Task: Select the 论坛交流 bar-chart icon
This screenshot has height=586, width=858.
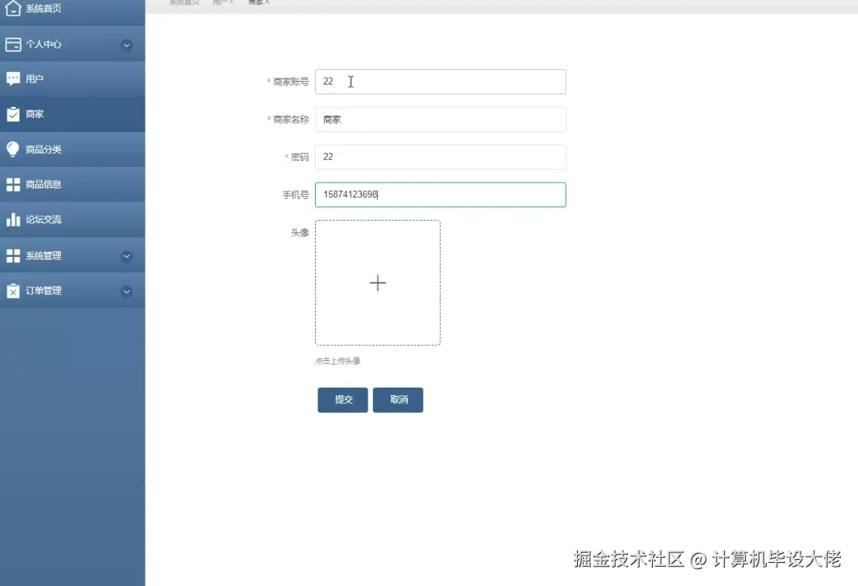Action: coord(12,219)
